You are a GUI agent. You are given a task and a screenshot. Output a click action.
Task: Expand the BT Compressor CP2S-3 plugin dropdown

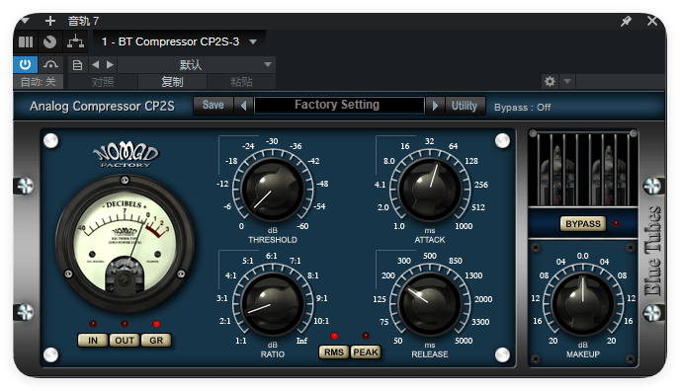click(253, 42)
